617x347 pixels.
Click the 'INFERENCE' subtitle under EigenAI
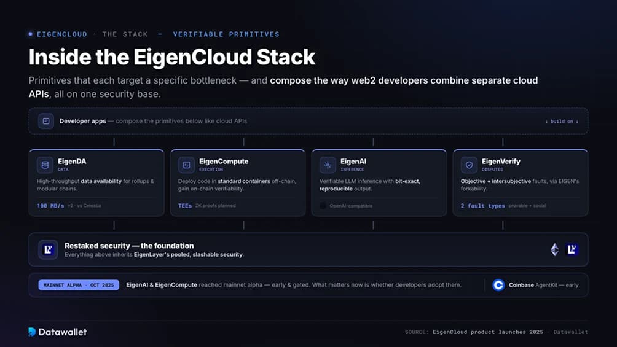tap(352, 170)
